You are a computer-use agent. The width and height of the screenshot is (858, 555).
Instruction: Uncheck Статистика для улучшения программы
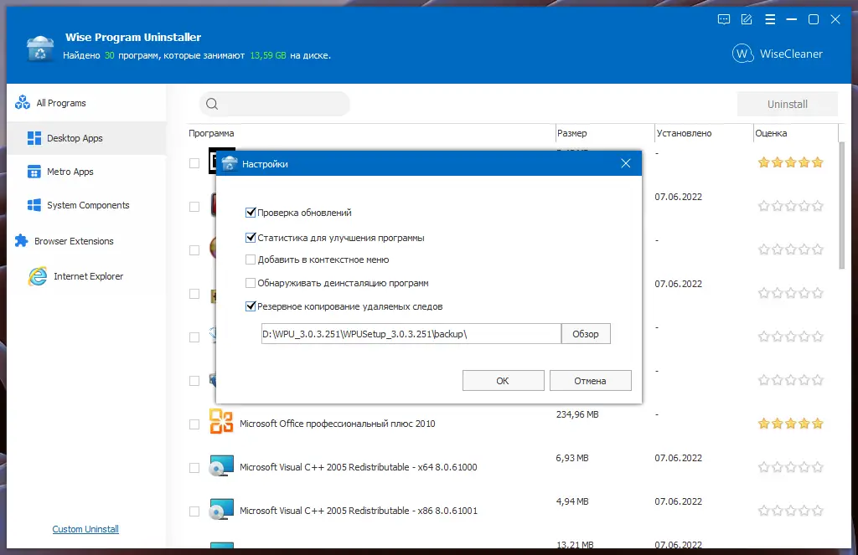point(251,237)
